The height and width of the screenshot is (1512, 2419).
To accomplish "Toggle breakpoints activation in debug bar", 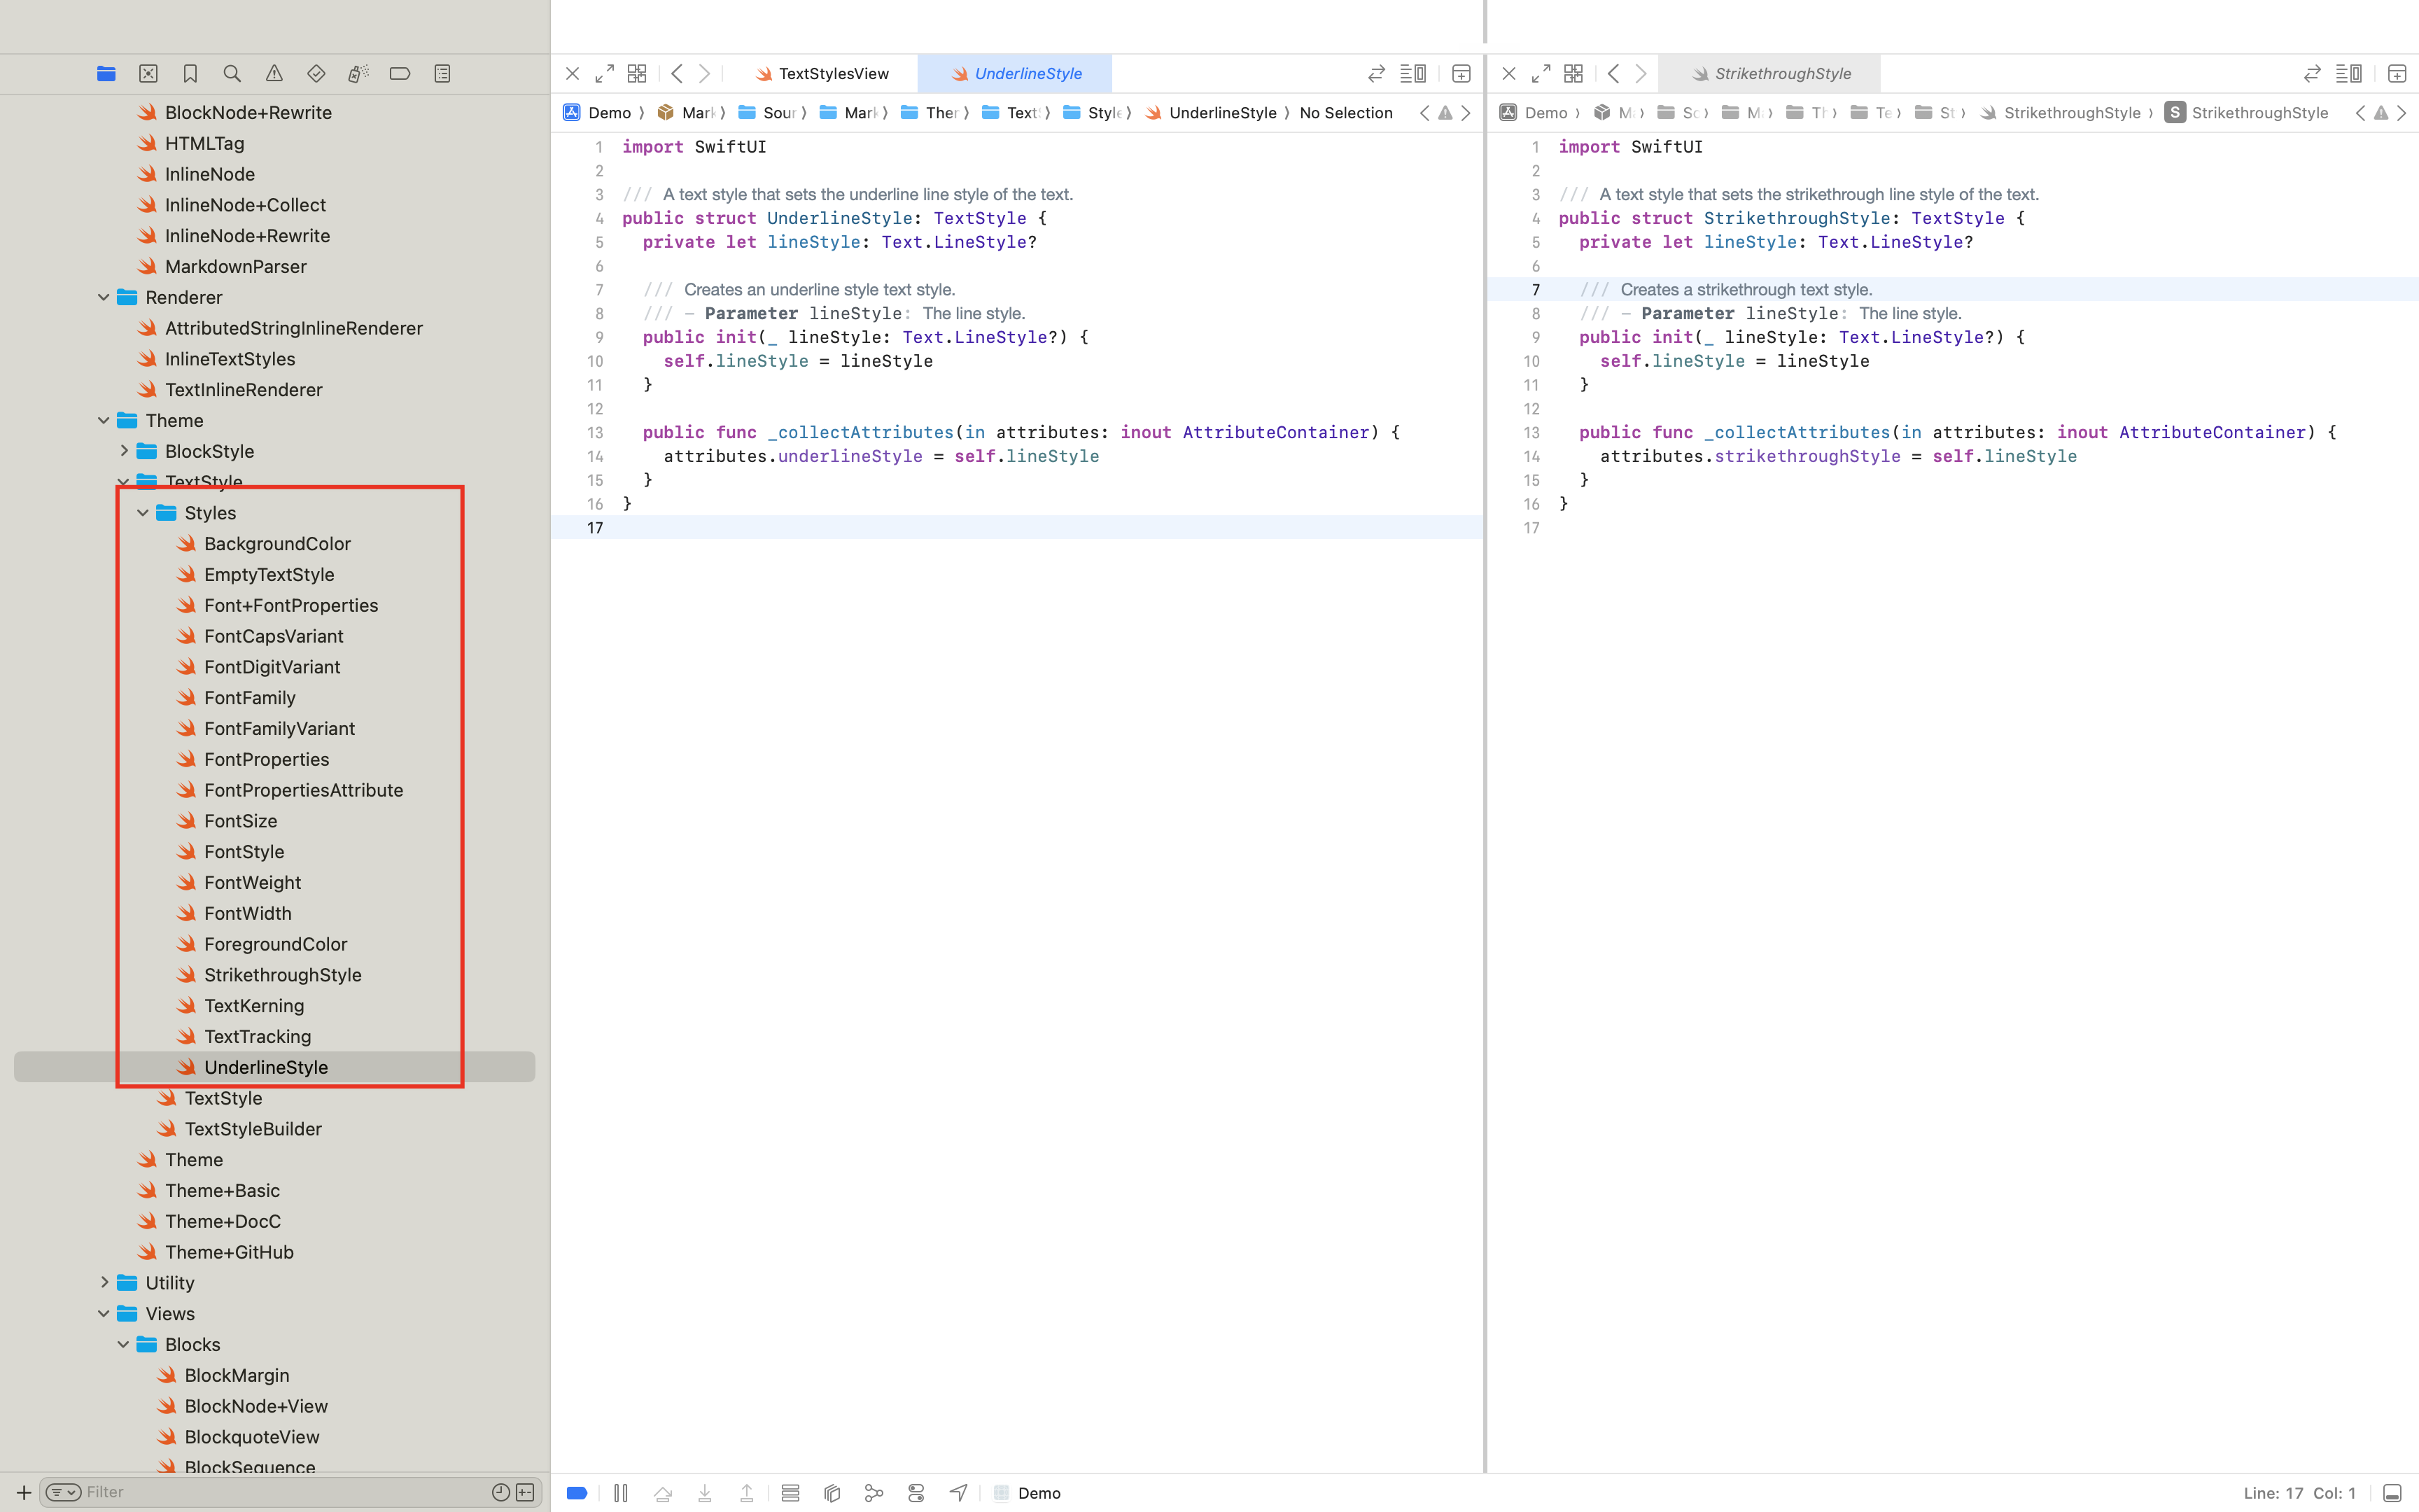I will coord(577,1493).
